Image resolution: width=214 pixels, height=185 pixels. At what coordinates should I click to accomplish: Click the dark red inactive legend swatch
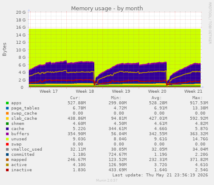click(x=7, y=170)
